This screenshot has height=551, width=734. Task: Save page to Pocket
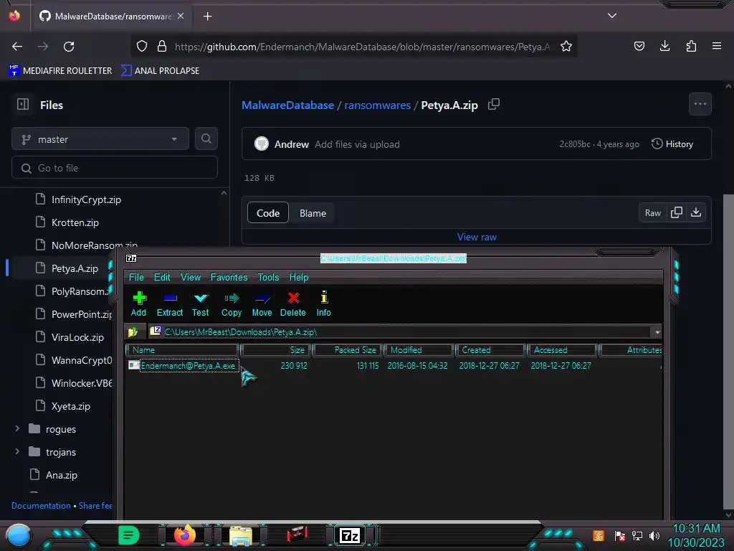(x=639, y=46)
